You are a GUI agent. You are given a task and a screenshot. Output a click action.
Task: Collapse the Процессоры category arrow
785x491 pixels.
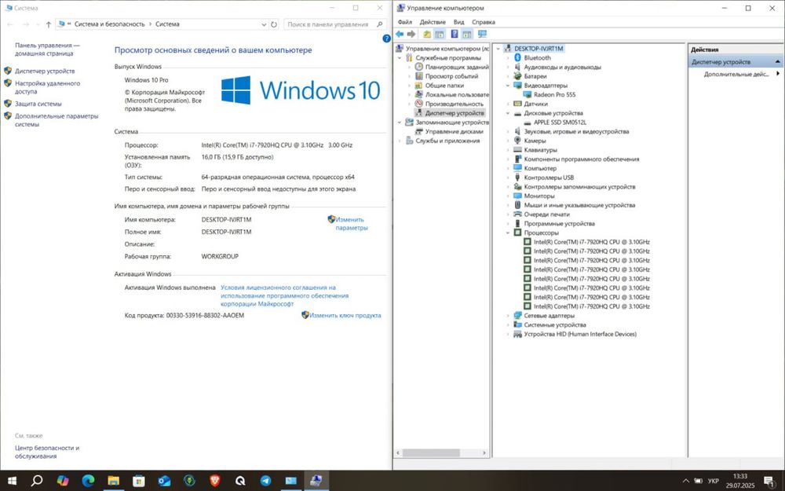[508, 233]
